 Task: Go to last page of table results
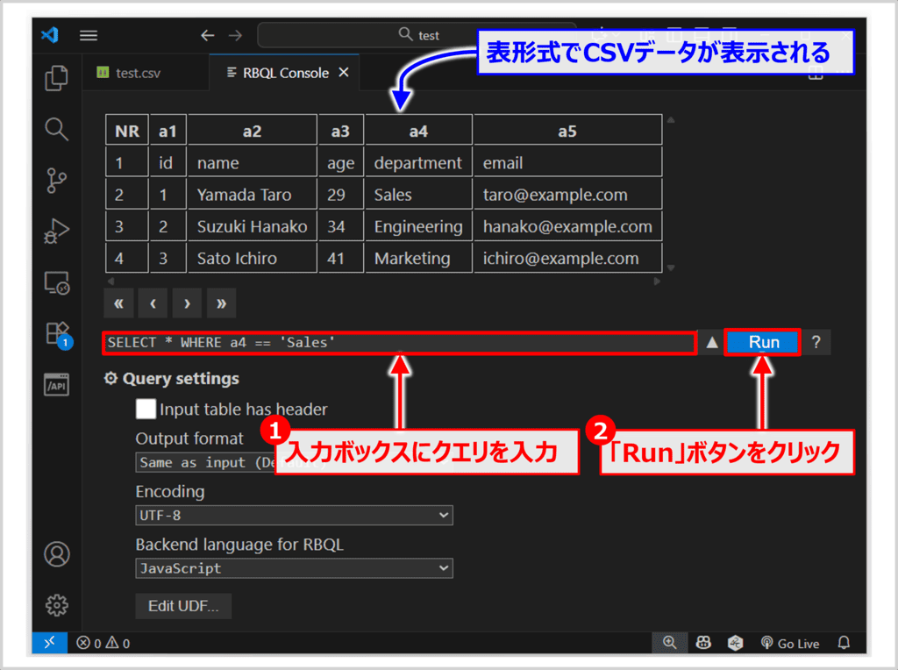click(x=221, y=303)
